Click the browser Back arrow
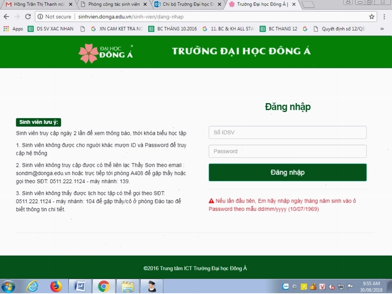Image resolution: width=392 pixels, height=294 pixels. click(x=7, y=17)
